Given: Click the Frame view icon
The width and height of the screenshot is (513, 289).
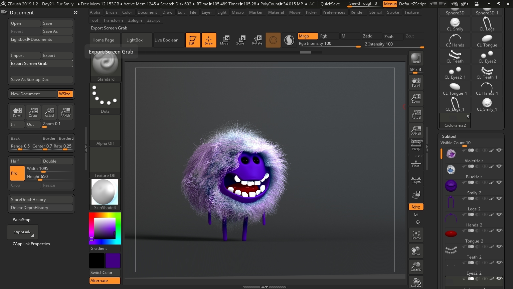Looking at the screenshot, I should (416, 235).
